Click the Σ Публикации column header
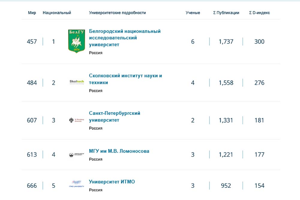Image resolution: width=300 pixels, height=200 pixels. tap(226, 13)
